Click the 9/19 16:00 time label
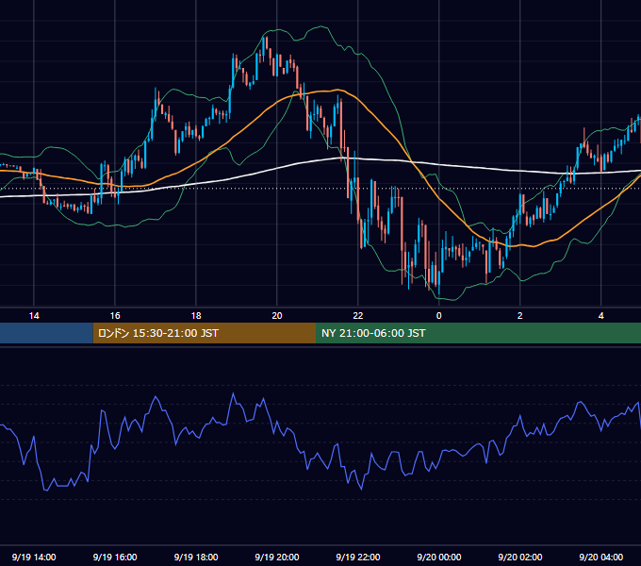641x566 pixels. point(115,557)
